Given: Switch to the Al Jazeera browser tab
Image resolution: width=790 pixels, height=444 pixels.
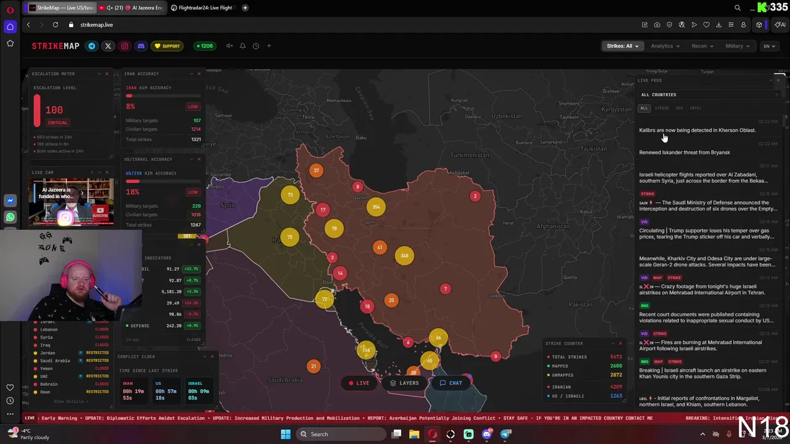Looking at the screenshot, I should click(131, 7).
